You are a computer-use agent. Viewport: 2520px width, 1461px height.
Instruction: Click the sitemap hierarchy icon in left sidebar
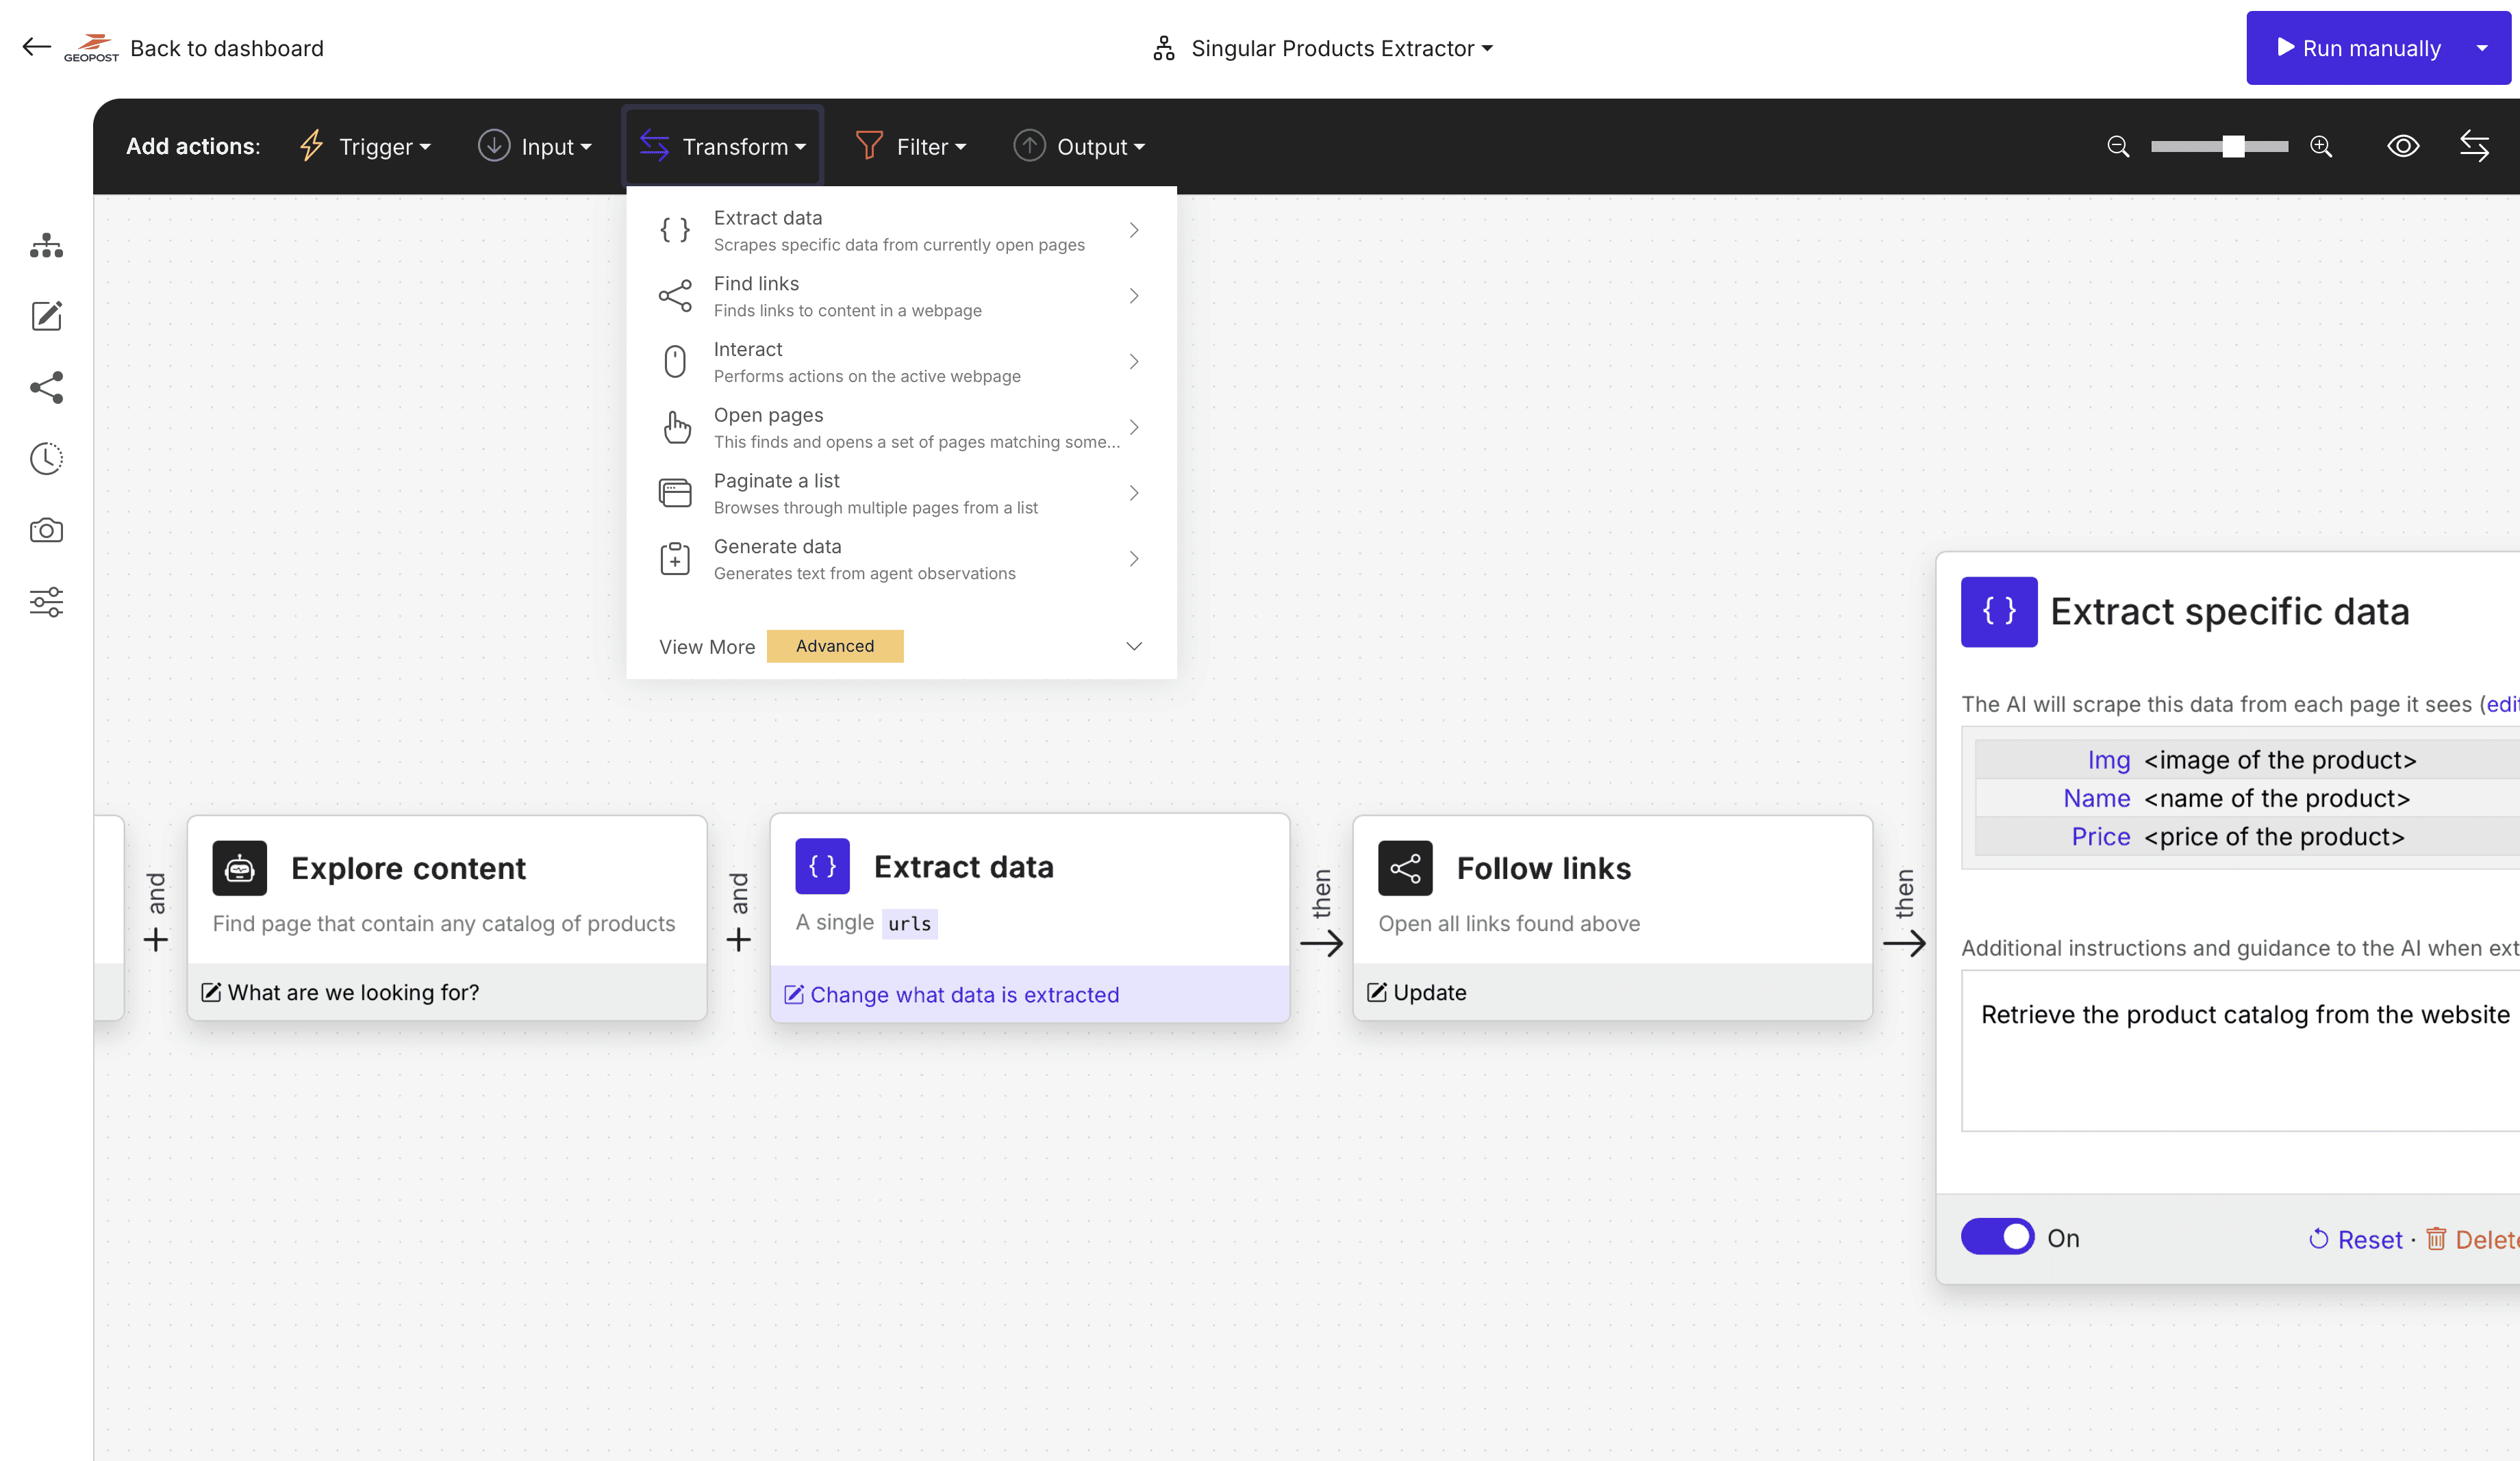pyautogui.click(x=46, y=245)
